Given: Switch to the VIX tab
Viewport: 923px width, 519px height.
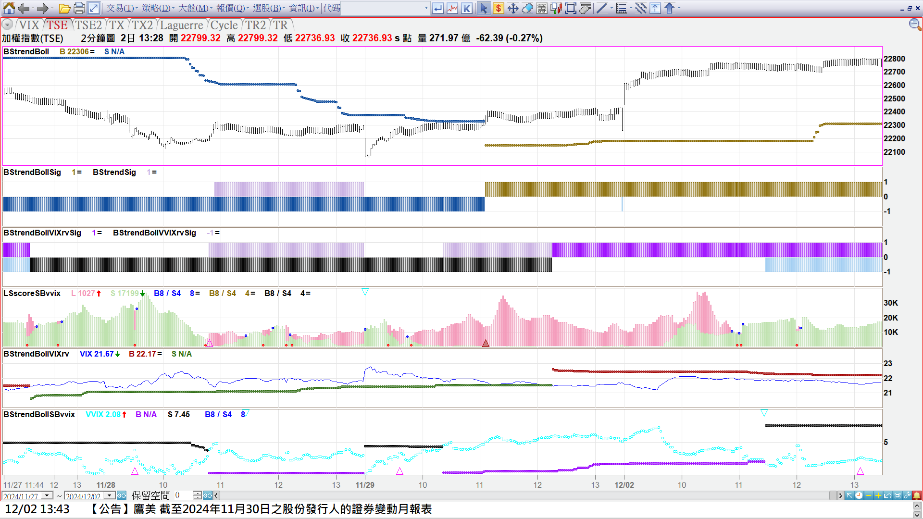Looking at the screenshot, I should coord(29,25).
